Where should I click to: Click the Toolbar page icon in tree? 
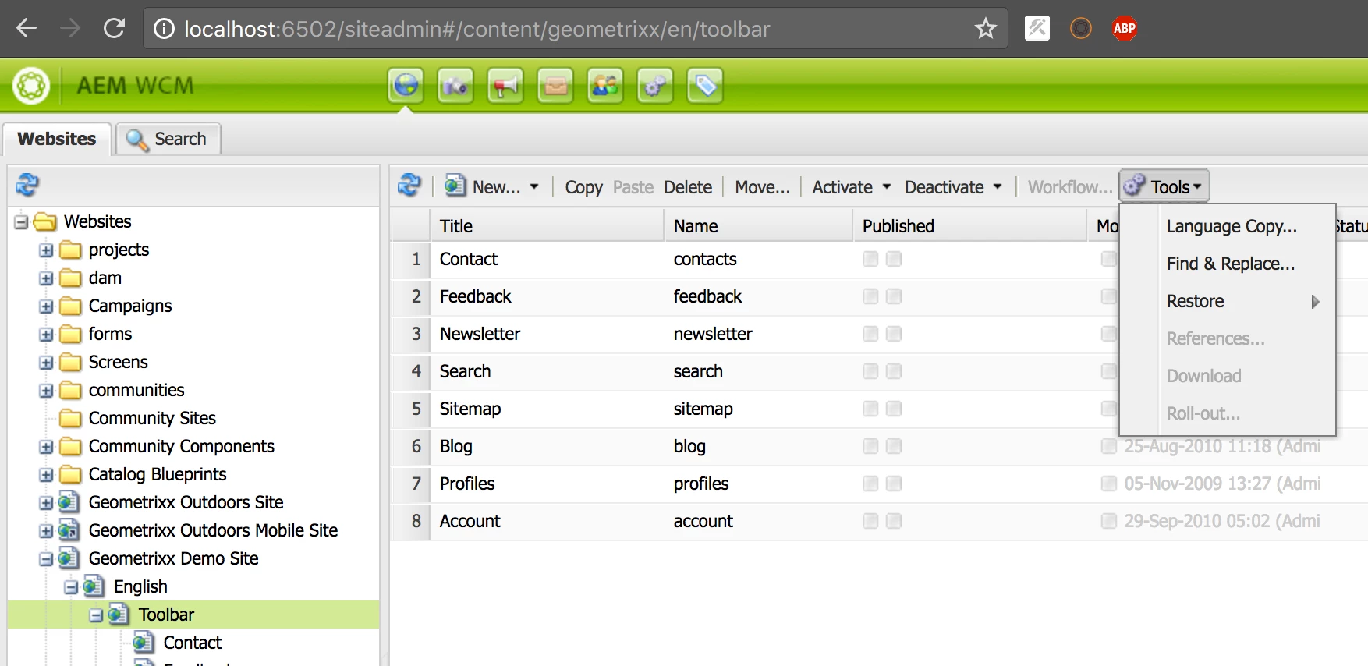click(x=119, y=615)
